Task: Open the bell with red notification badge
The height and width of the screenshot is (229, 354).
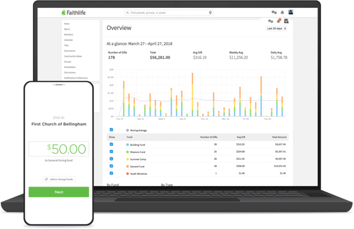Action: click(279, 21)
